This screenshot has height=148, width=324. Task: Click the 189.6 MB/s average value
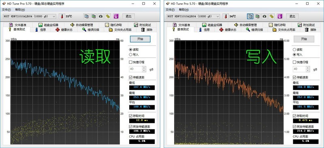pyautogui.click(x=142, y=107)
